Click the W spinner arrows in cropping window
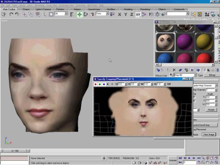Viewport: 220px width, 165px height. click(x=152, y=84)
